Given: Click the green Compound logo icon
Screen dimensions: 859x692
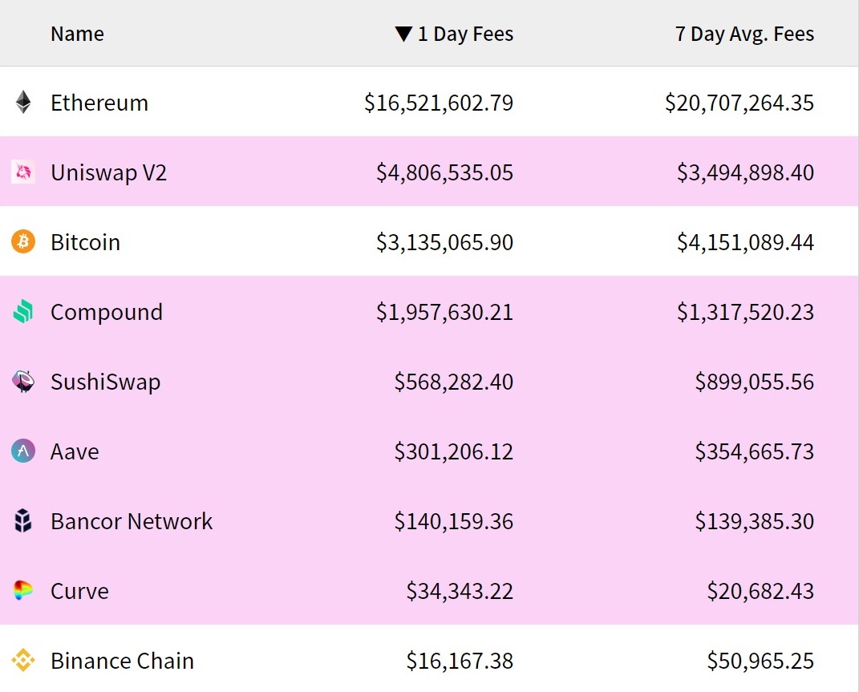Looking at the screenshot, I should click(x=23, y=312).
